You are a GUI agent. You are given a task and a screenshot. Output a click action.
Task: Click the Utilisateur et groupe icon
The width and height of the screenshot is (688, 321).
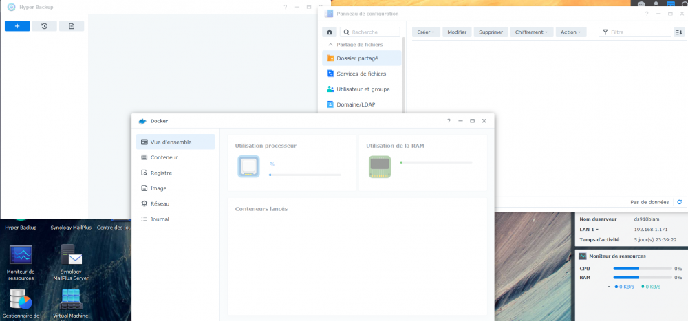pos(330,89)
